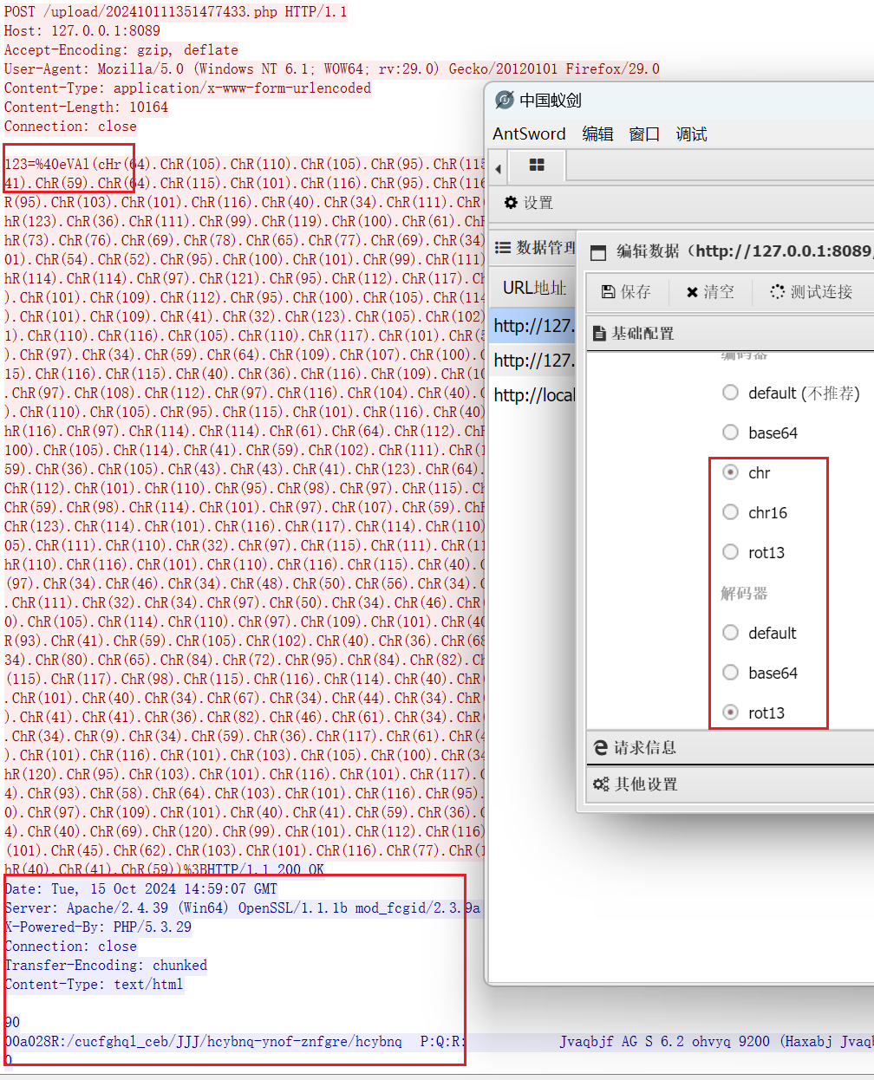The image size is (874, 1080).
Task: Open the 编辑 menu
Action: point(597,134)
